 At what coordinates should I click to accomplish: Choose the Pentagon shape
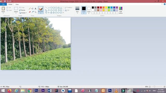click(x=51, y=10)
